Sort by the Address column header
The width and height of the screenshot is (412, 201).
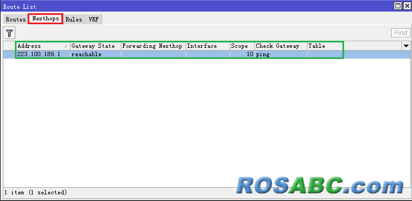tap(43, 46)
